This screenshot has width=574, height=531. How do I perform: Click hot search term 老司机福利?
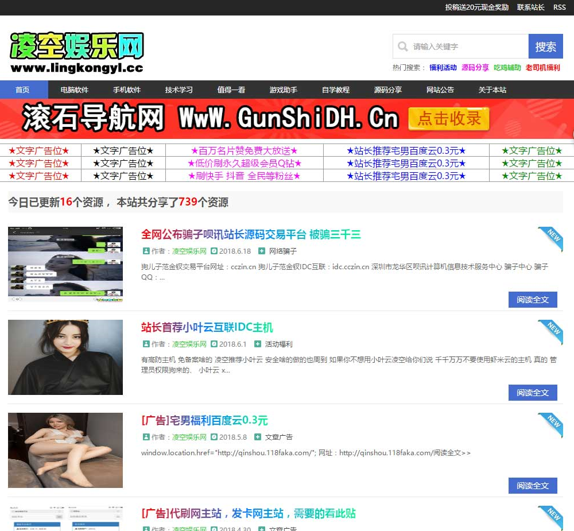[543, 67]
